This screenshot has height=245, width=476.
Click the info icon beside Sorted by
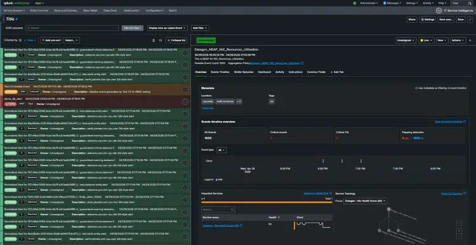pos(20,41)
